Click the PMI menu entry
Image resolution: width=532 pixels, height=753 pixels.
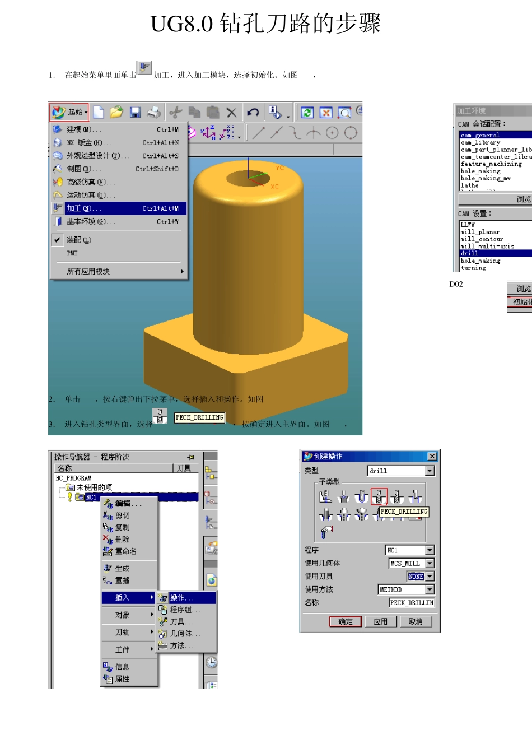point(118,253)
